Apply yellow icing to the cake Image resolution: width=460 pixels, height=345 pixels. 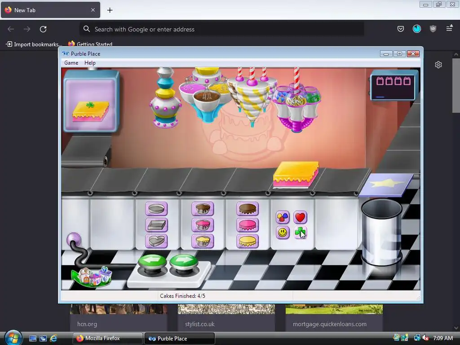point(248,241)
